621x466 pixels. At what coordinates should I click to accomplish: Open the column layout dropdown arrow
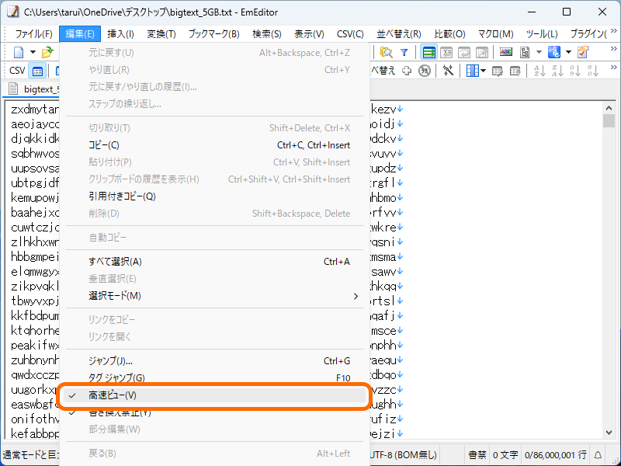click(483, 71)
